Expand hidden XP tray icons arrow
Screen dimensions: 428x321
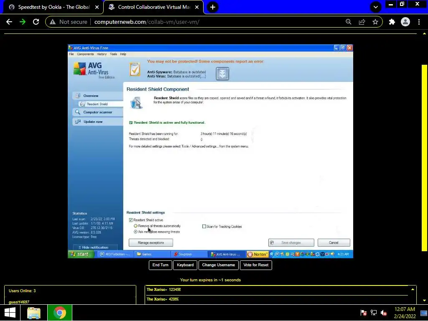point(272,254)
